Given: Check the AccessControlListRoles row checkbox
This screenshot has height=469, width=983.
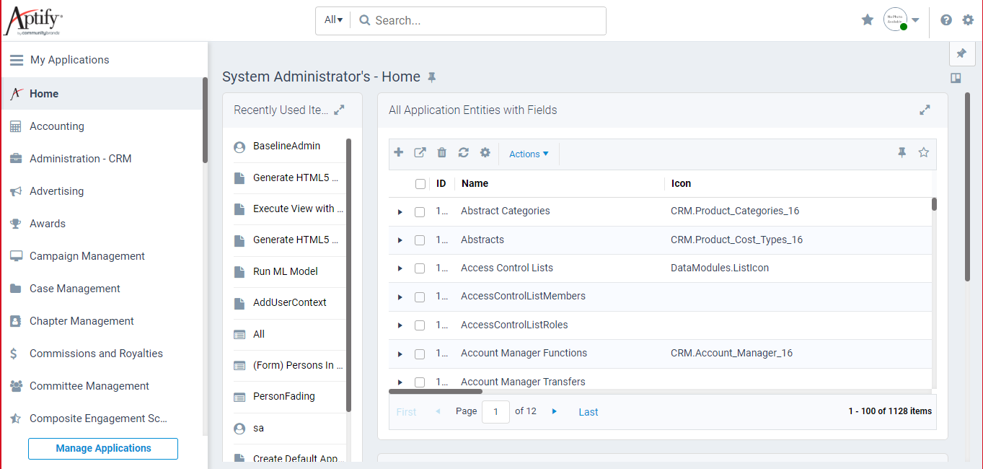Looking at the screenshot, I should (x=420, y=325).
